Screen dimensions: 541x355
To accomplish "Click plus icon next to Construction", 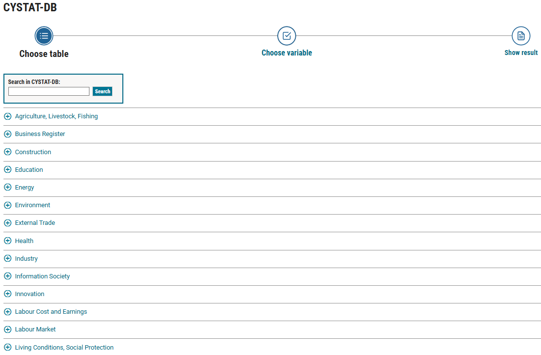I will [7, 152].
